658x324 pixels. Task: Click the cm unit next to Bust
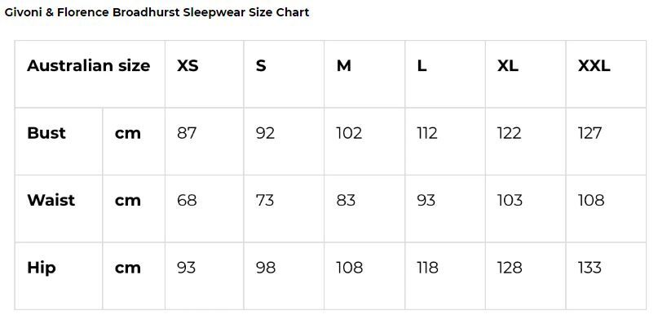tap(127, 134)
